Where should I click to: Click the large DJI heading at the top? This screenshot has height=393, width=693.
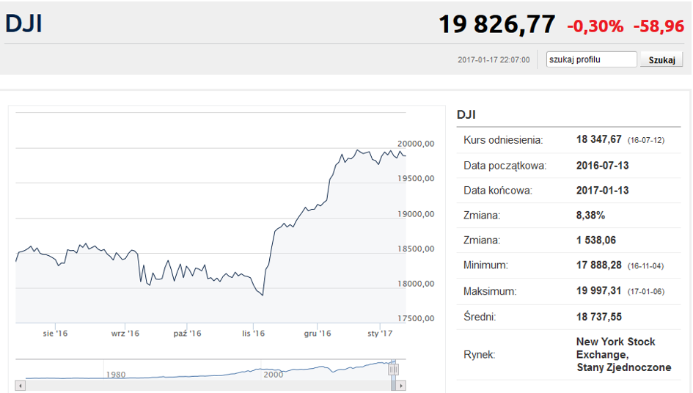tap(24, 23)
